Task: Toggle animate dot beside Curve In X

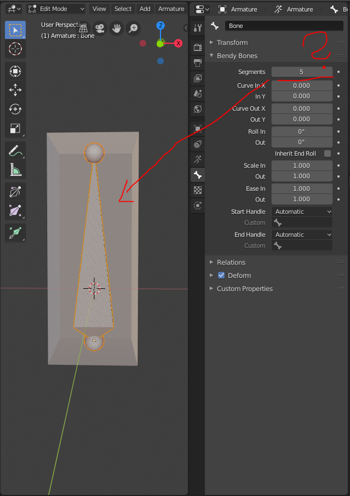Action: coord(338,85)
